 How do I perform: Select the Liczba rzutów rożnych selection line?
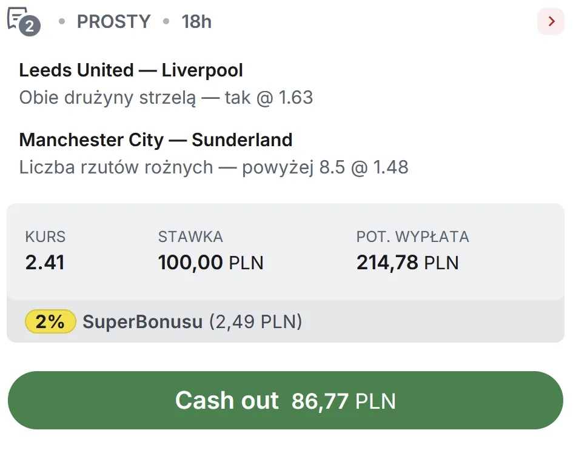pos(213,167)
